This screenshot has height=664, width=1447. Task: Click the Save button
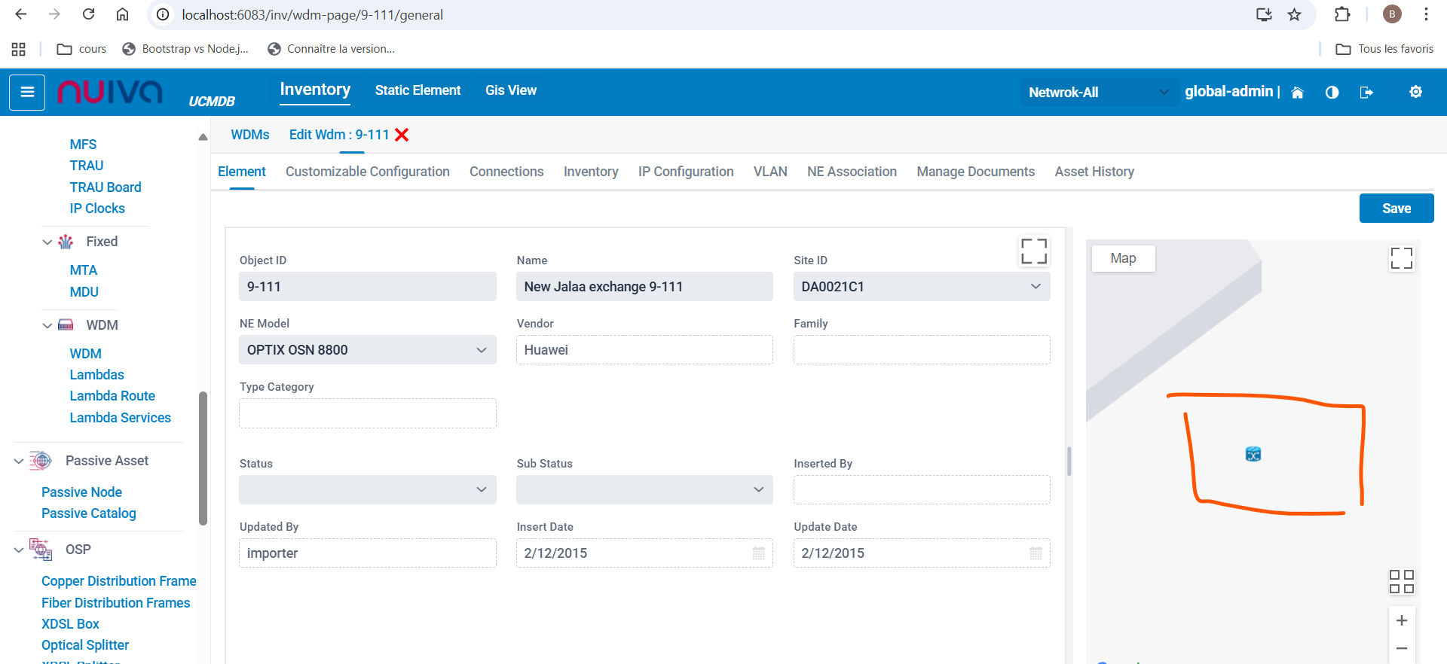(1396, 209)
